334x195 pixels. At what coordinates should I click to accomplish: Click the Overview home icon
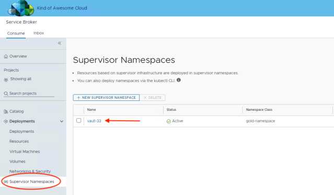pos(6,56)
